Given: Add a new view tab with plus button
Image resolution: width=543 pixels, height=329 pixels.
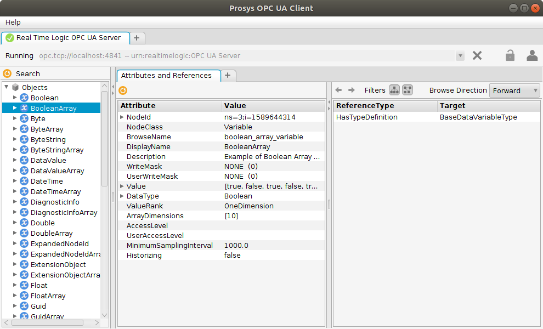Looking at the screenshot, I should (x=228, y=75).
